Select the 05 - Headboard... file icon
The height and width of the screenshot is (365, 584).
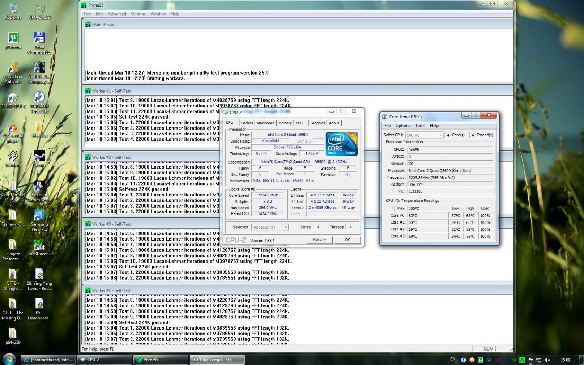pos(39,310)
